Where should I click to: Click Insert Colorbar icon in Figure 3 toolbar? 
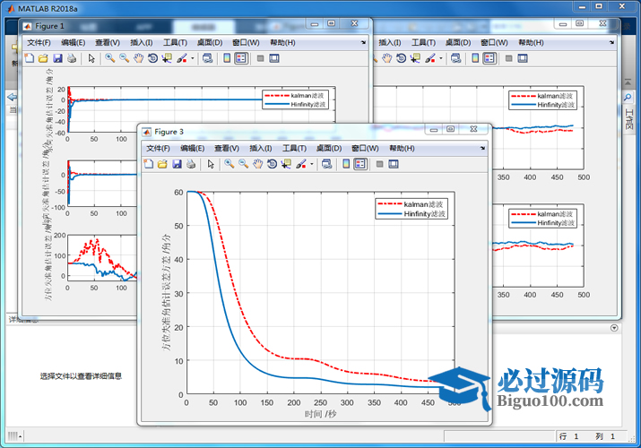(x=344, y=164)
